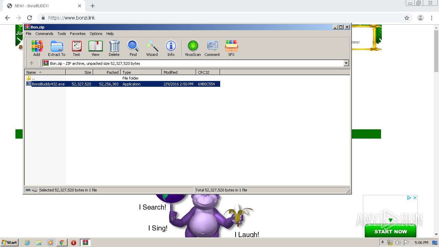Sort by the Modified column header
Image resolution: width=439 pixels, height=247 pixels.
pyautogui.click(x=179, y=72)
